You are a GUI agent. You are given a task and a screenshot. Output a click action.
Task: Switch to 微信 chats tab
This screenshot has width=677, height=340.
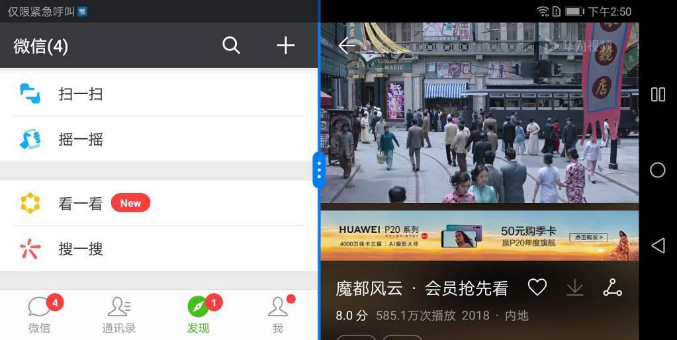(x=40, y=314)
